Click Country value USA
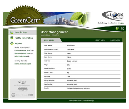Screen dimensions: 129x109 pyautogui.click(x=68, y=77)
